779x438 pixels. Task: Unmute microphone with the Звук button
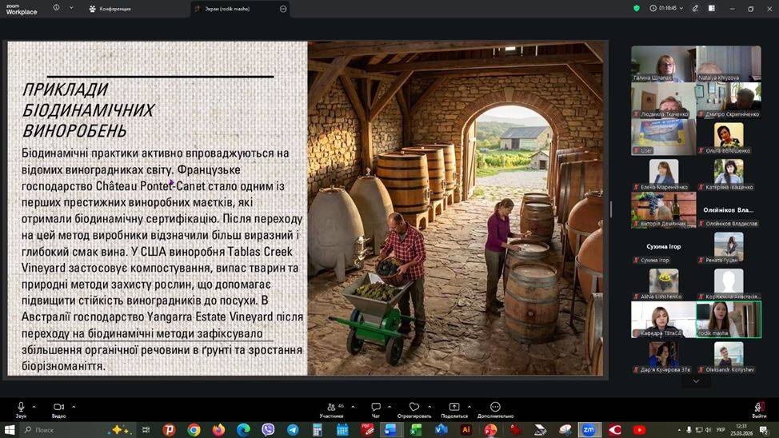coord(21,408)
